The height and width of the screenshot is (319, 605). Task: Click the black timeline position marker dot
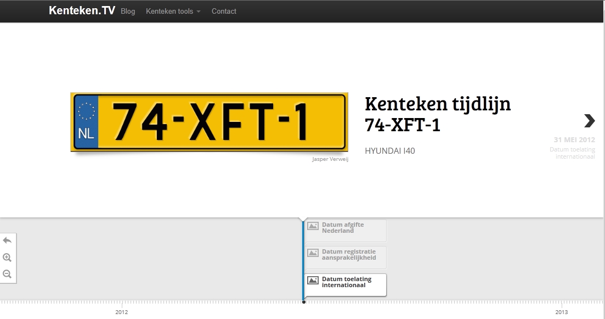pyautogui.click(x=304, y=302)
